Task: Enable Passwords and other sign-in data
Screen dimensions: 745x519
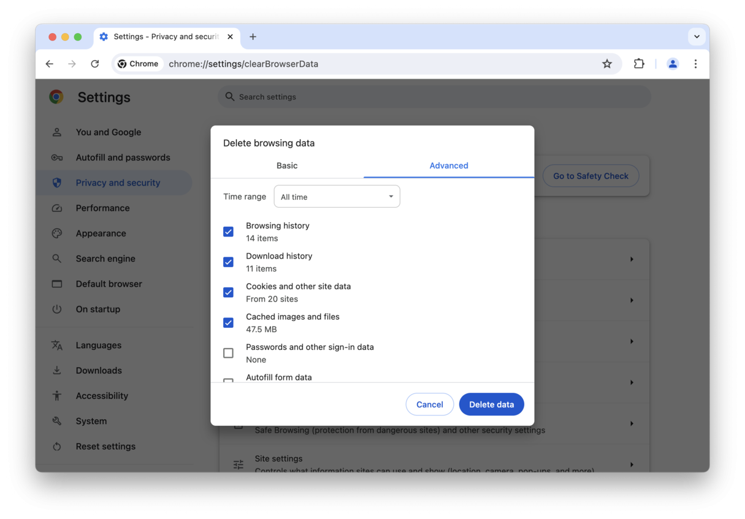Action: coord(228,353)
